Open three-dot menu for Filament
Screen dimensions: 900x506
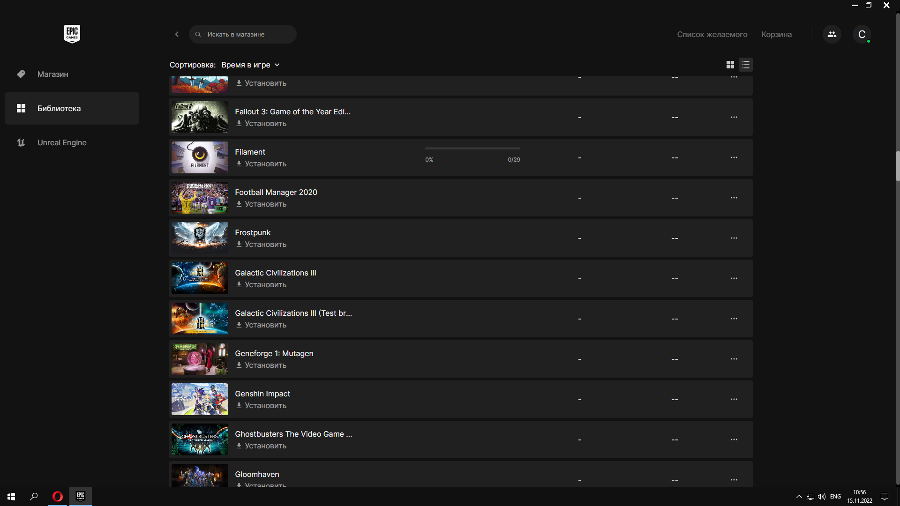734,157
